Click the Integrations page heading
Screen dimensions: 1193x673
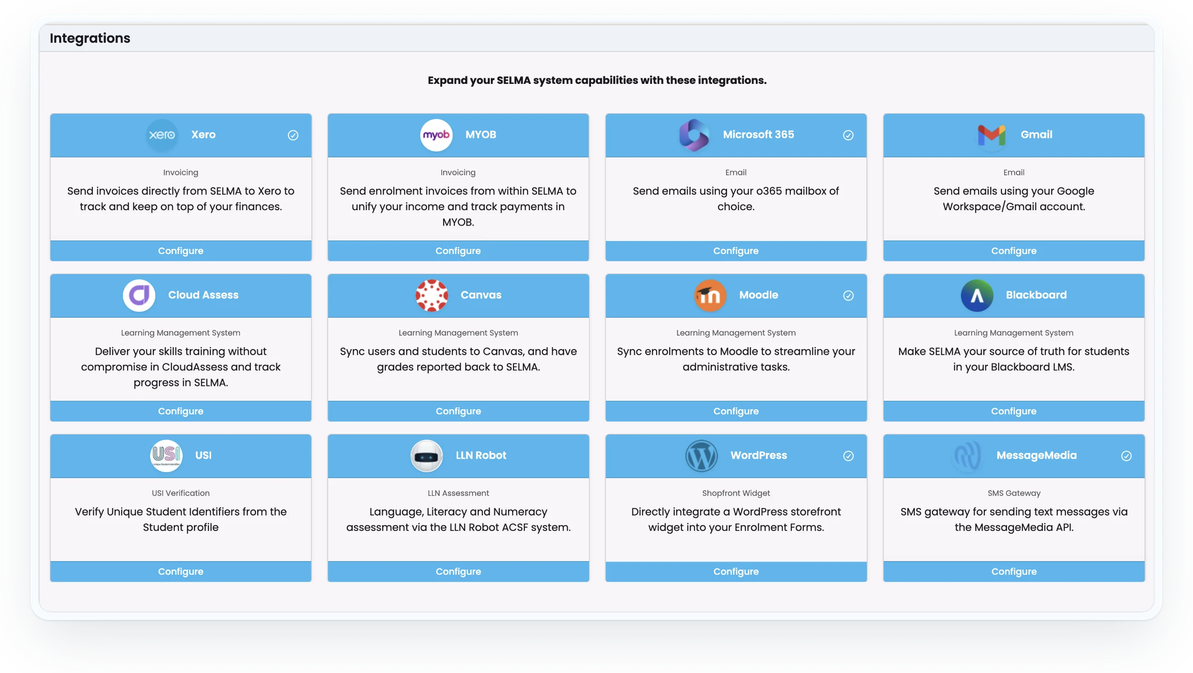[90, 38]
